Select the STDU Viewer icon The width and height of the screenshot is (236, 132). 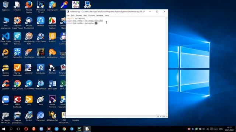coord(41,37)
